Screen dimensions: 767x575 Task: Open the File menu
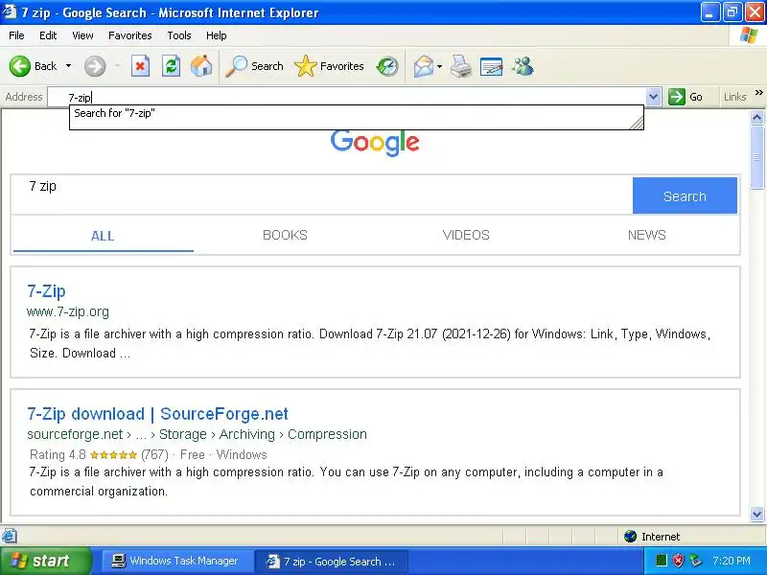(x=16, y=35)
